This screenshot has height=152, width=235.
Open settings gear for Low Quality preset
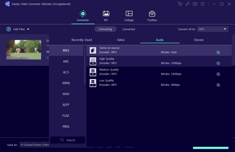218,85
